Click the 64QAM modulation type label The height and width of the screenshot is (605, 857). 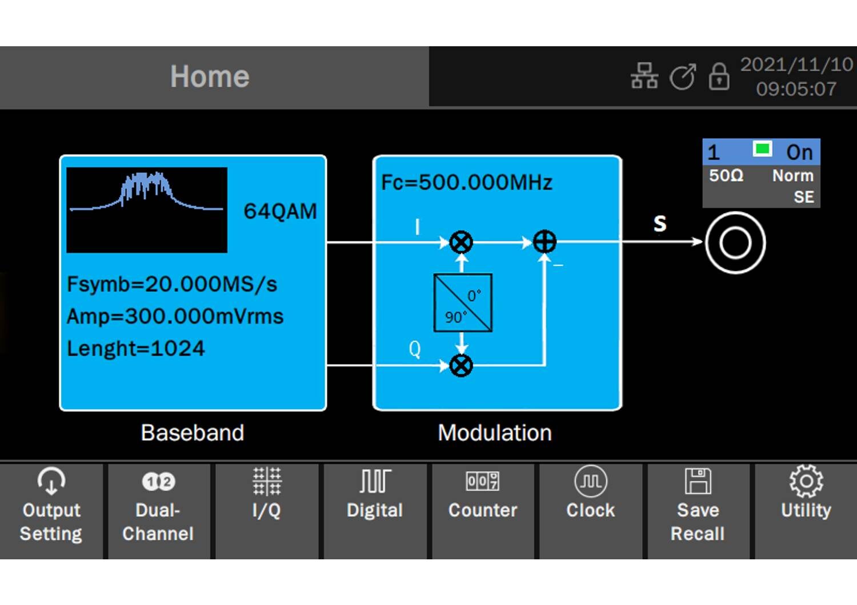click(280, 211)
